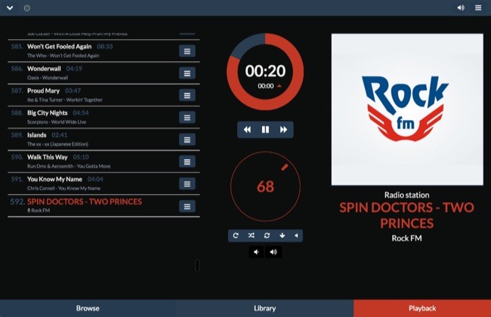Raise the volume with the loud speaker button

(273, 252)
